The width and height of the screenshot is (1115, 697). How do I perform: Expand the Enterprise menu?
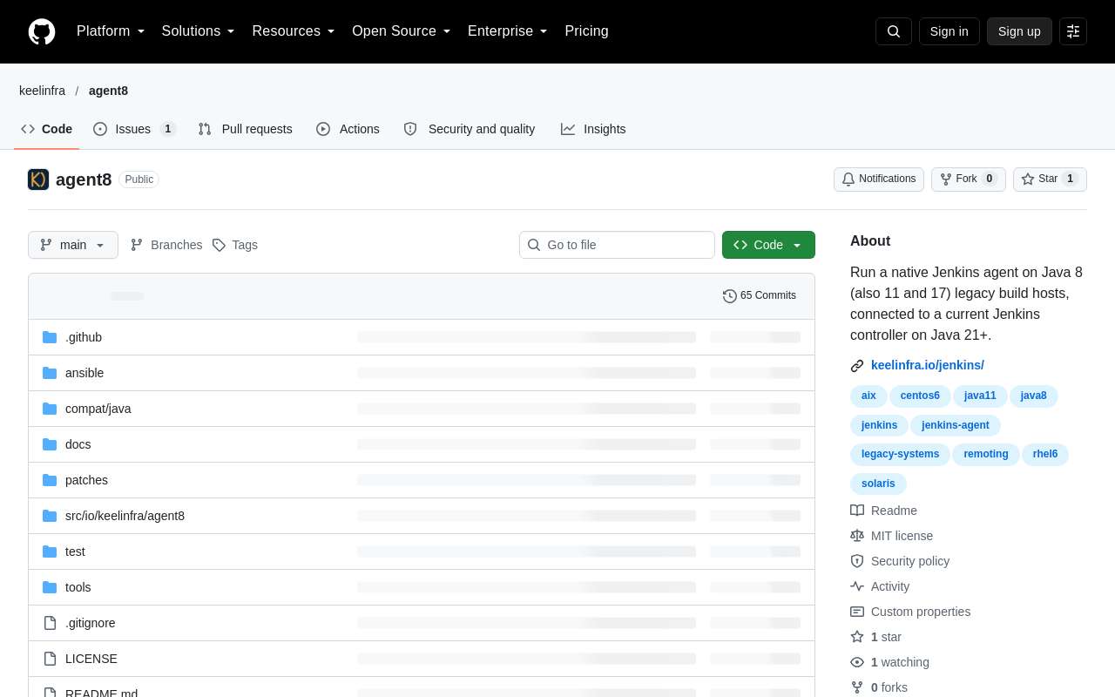(508, 31)
